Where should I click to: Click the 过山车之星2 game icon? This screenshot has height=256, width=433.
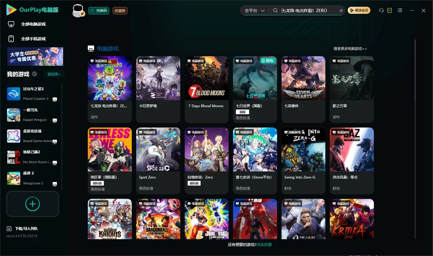(13, 93)
